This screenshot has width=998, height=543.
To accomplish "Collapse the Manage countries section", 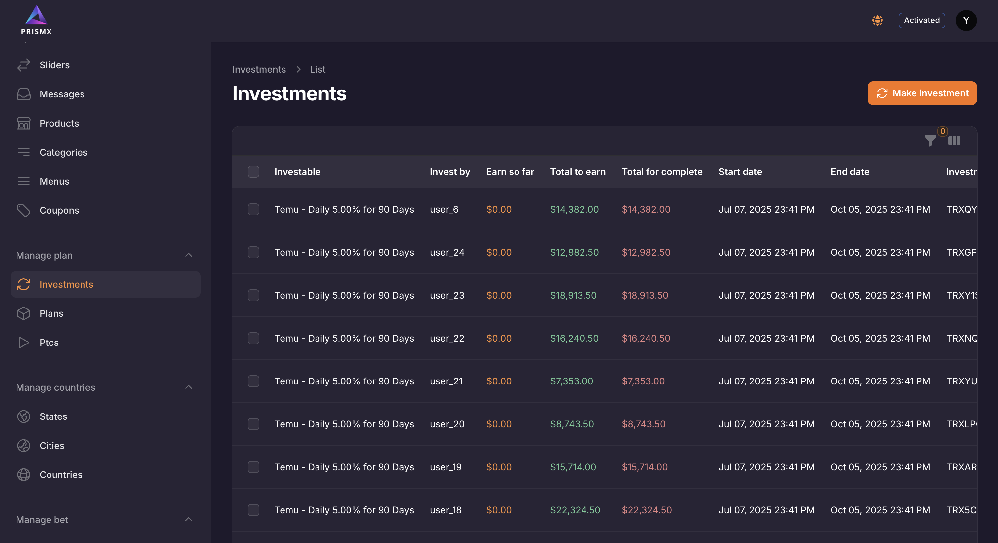I will point(189,387).
